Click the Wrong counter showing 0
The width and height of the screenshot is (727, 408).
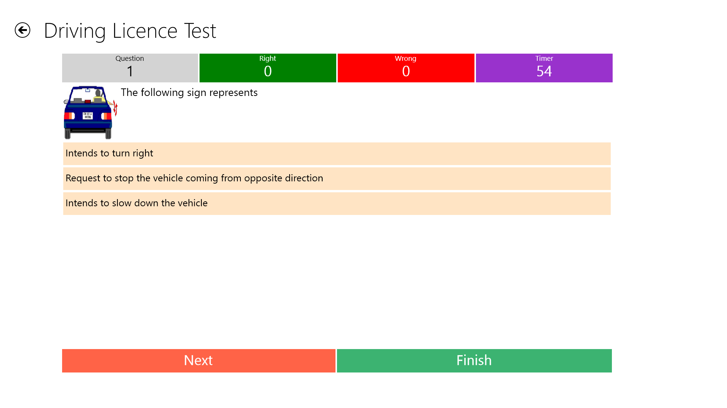(x=406, y=71)
